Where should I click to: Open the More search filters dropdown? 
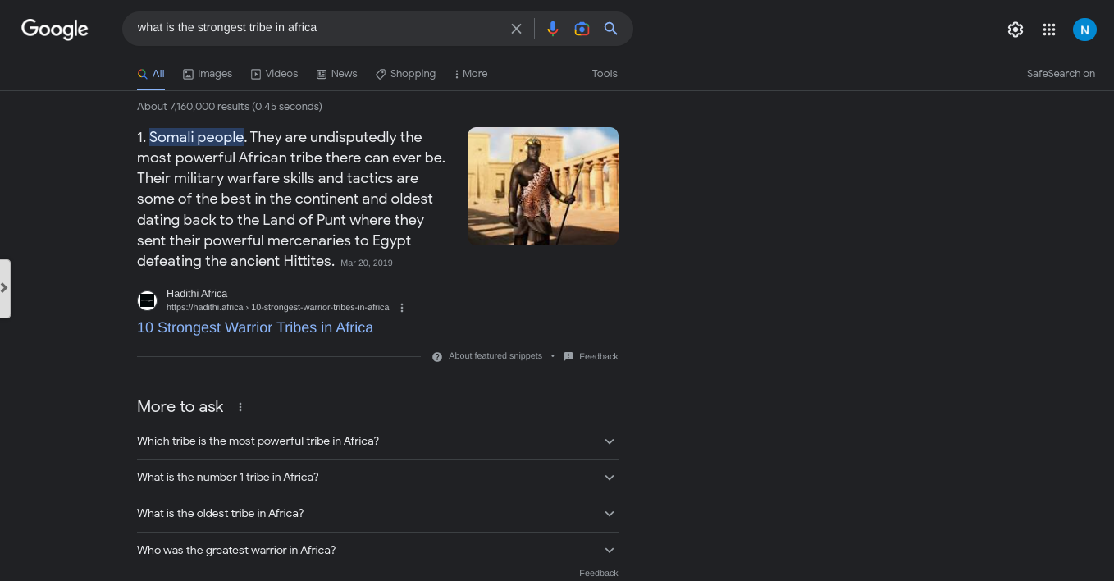[470, 74]
